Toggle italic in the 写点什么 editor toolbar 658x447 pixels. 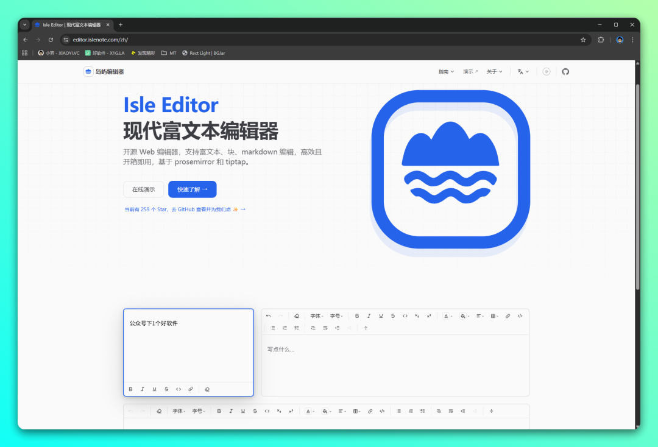[369, 316]
